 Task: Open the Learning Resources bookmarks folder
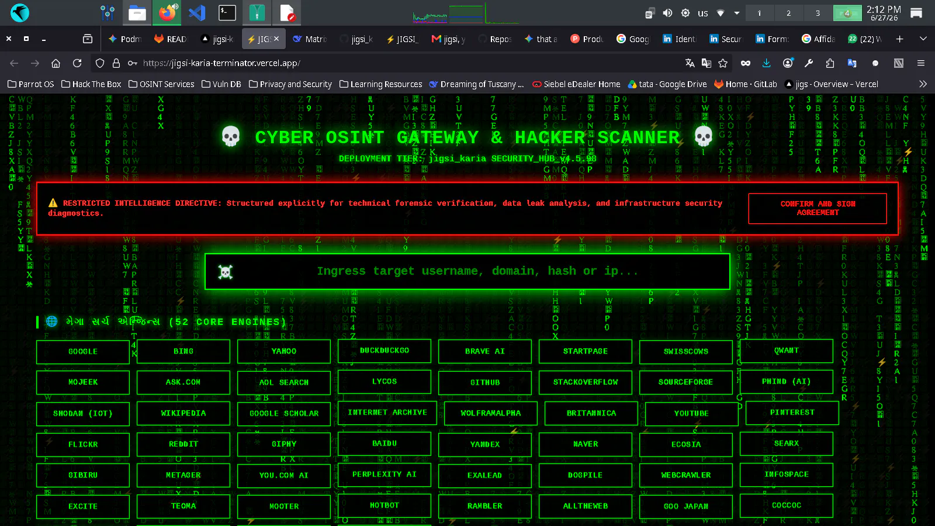(381, 84)
